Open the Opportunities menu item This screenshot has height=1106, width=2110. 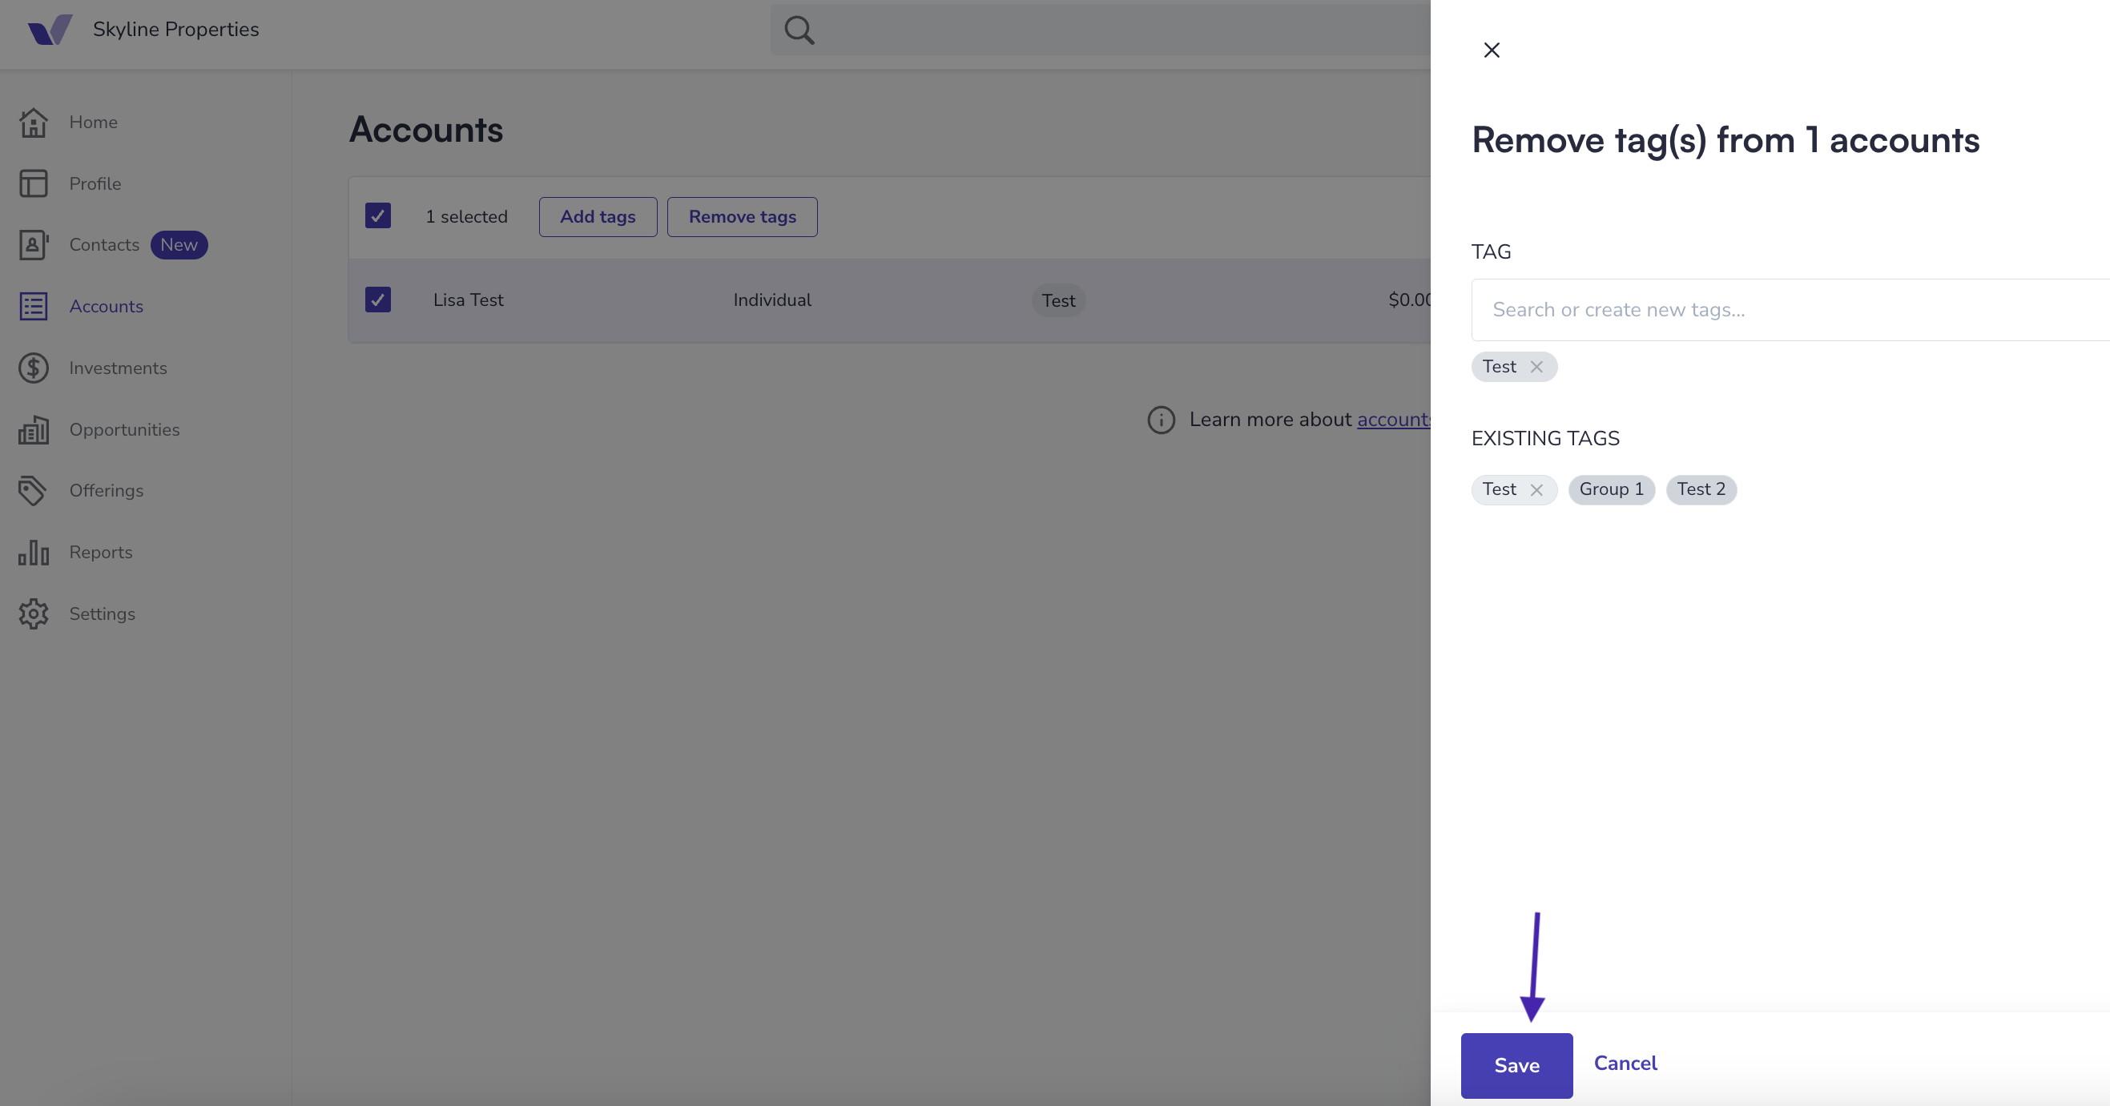tap(124, 429)
